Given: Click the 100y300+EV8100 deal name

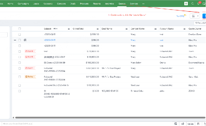Looking at the screenshot, I should [110, 91].
